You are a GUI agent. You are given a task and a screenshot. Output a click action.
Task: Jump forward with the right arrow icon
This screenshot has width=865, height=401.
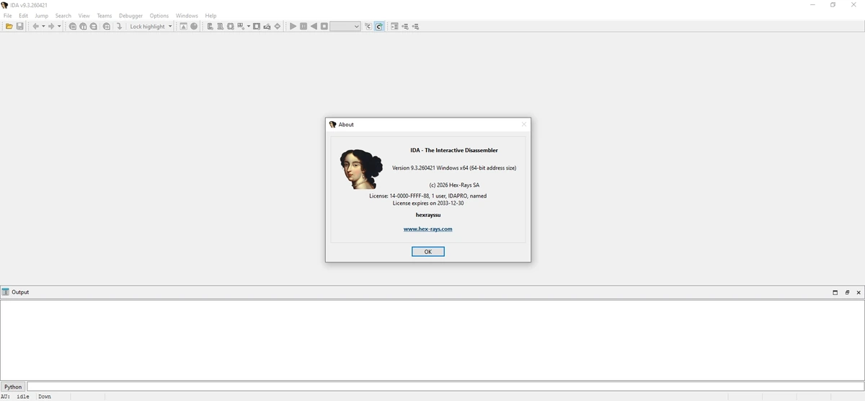point(51,27)
